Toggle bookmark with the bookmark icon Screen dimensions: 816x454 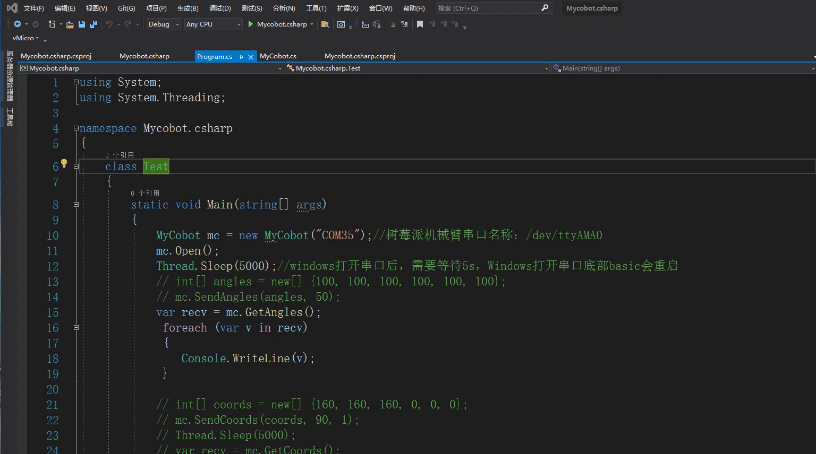[x=420, y=24]
